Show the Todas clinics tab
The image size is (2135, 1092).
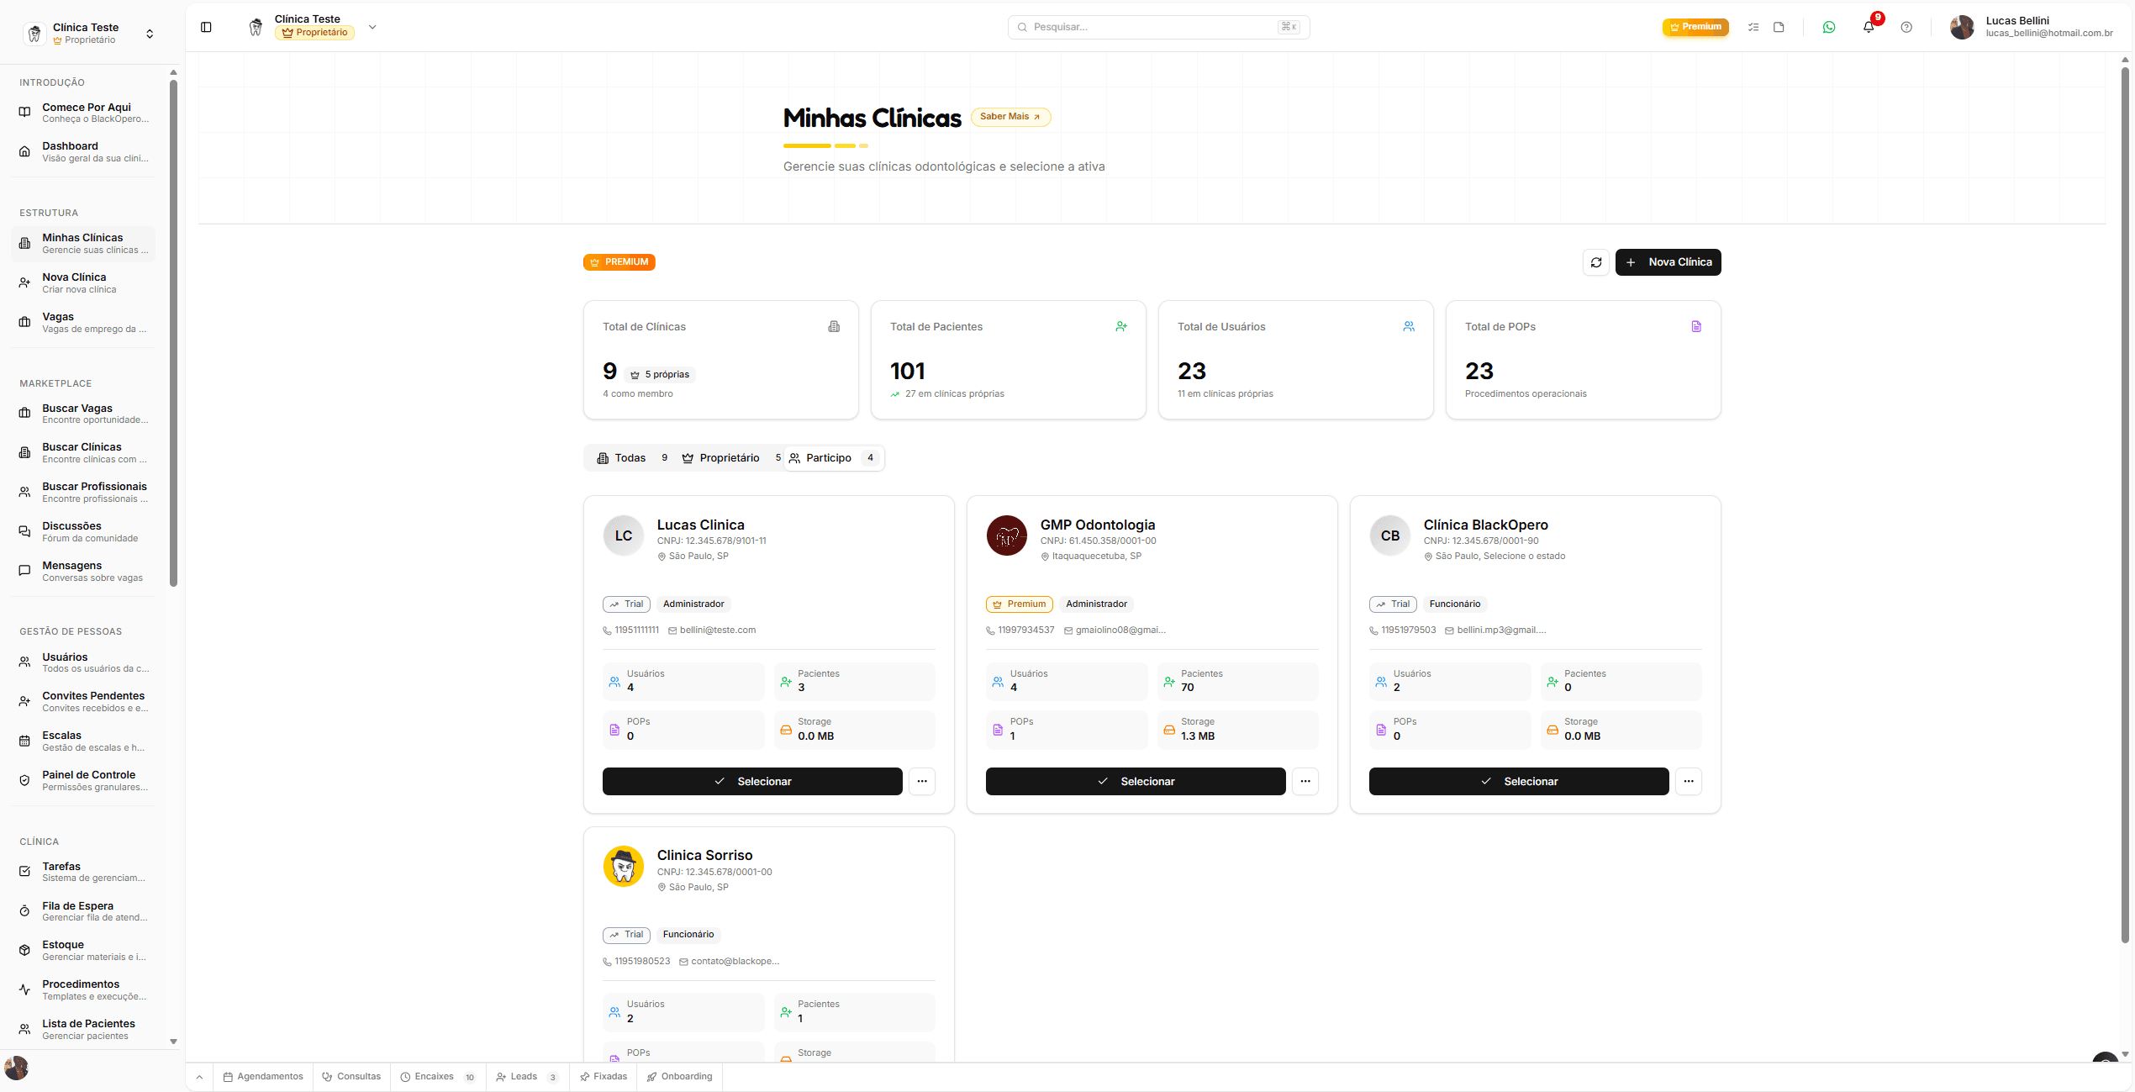click(632, 458)
